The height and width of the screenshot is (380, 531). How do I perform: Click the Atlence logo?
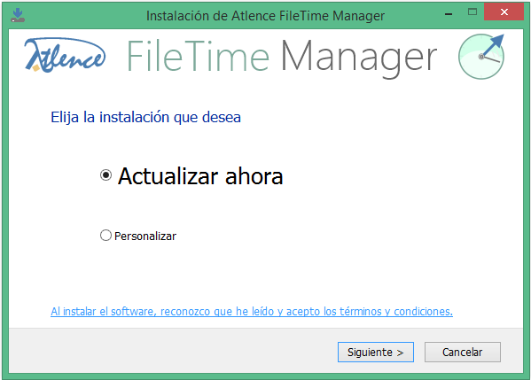pos(65,55)
